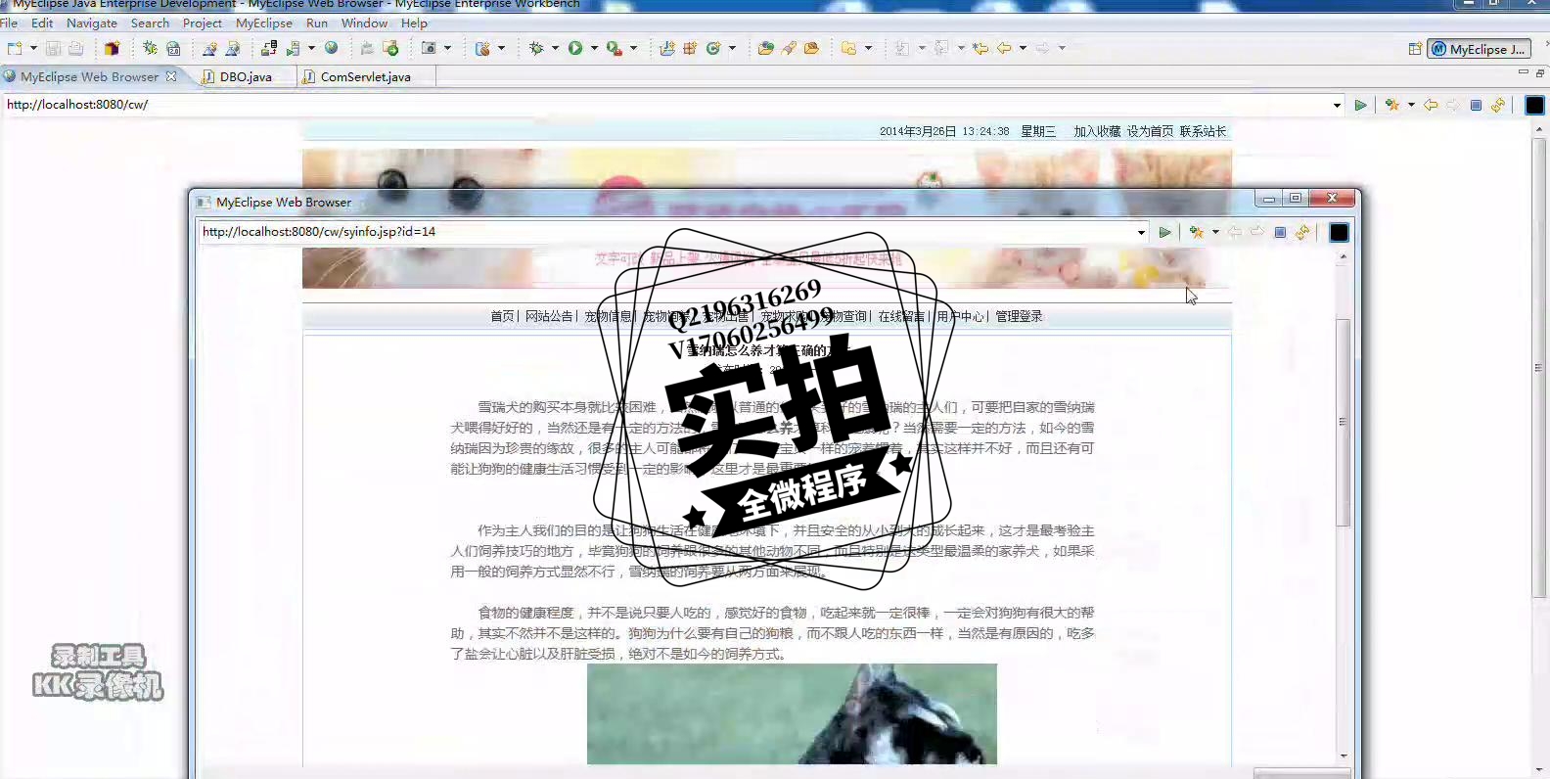
Task: Click the Debug bug icon
Action: pyautogui.click(x=536, y=48)
